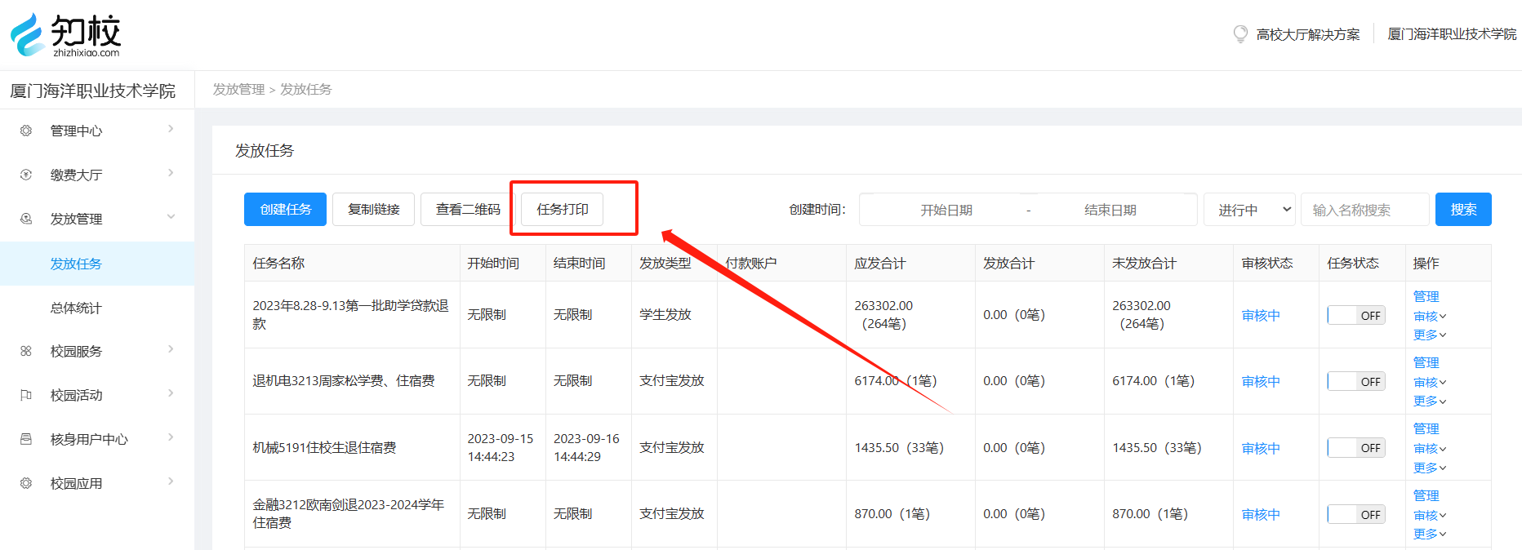The height and width of the screenshot is (550, 1522).
Task: Click the 核身用户中心 icon in sidebar
Action: click(26, 439)
